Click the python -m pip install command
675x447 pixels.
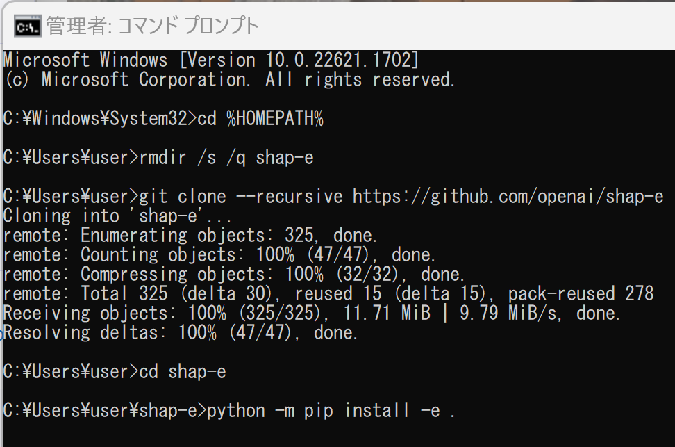point(331,411)
